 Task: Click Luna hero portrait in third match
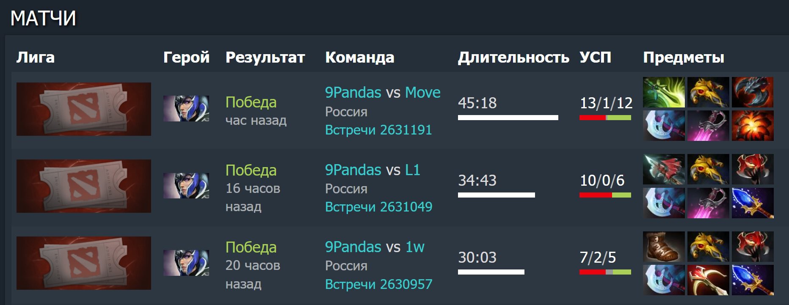pos(186,263)
